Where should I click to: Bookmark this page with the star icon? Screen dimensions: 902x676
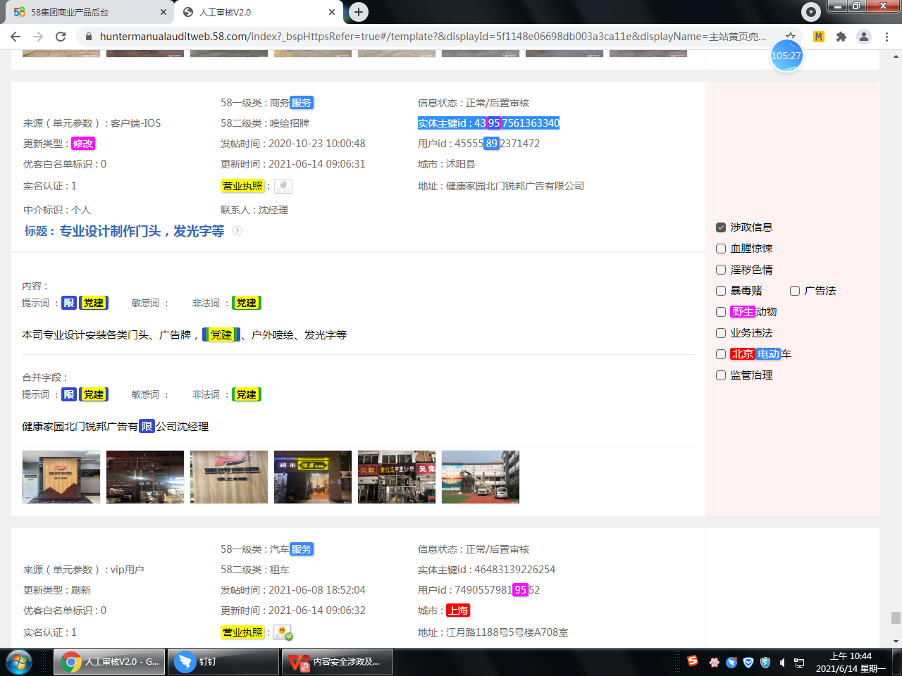[791, 37]
